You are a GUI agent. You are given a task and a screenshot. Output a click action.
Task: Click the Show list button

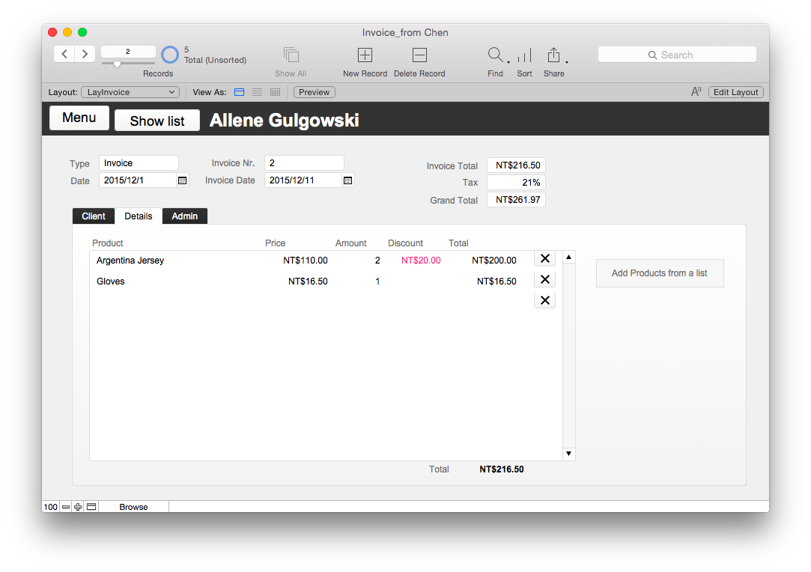point(157,121)
